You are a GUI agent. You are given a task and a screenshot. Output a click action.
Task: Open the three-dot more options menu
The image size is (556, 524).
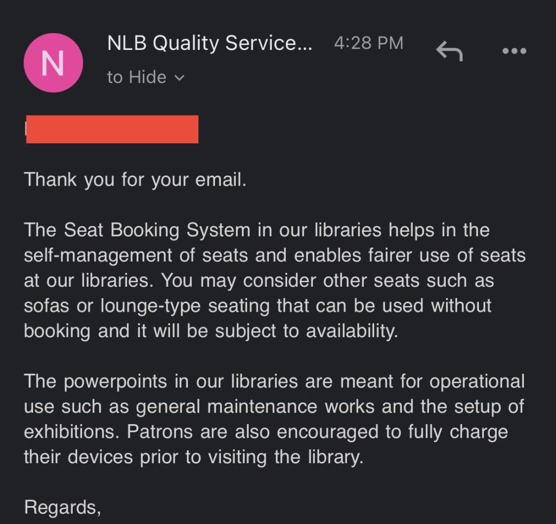(514, 51)
